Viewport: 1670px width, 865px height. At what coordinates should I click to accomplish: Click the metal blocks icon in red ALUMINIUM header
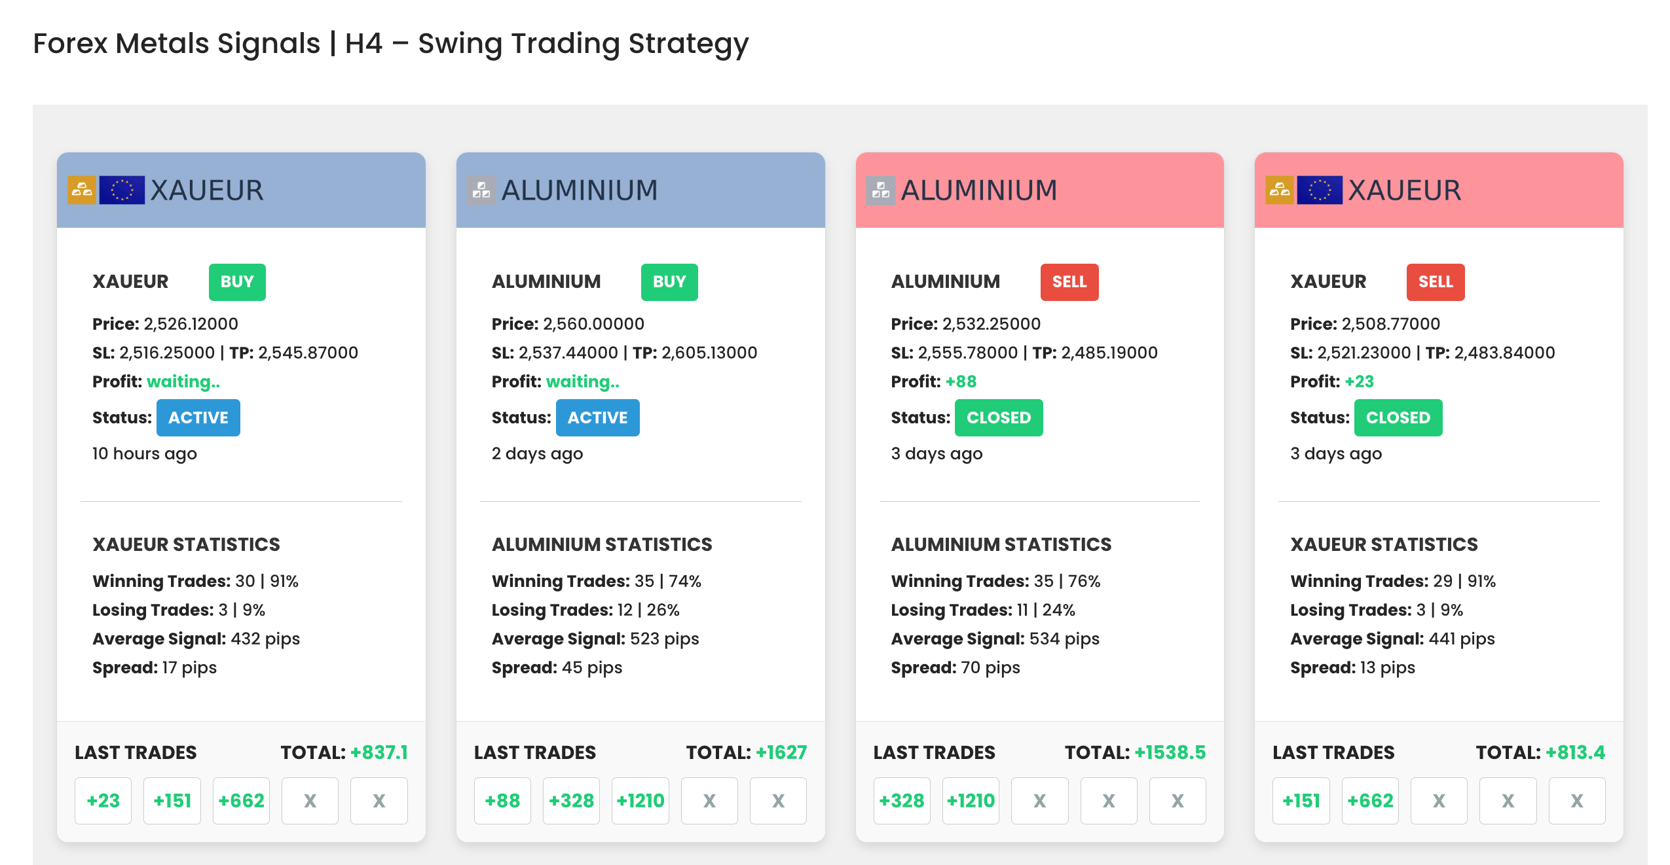tap(881, 190)
